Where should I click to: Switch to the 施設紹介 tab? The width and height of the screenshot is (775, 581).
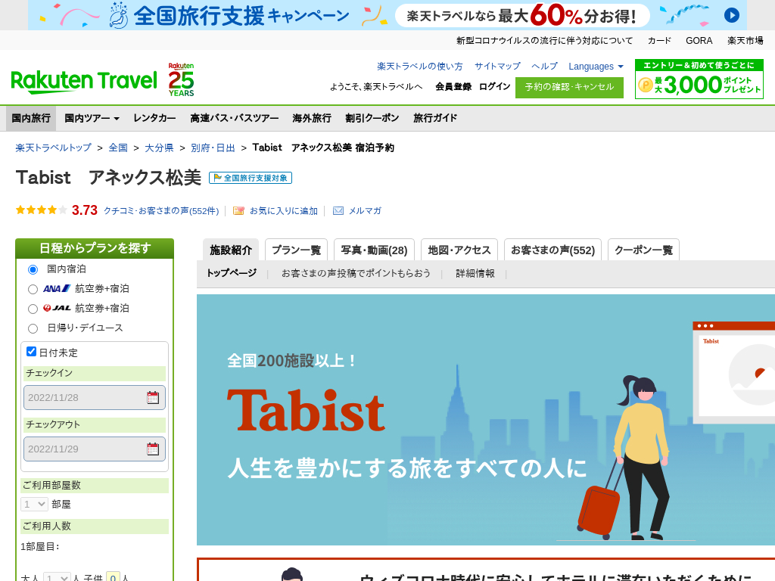(x=231, y=250)
